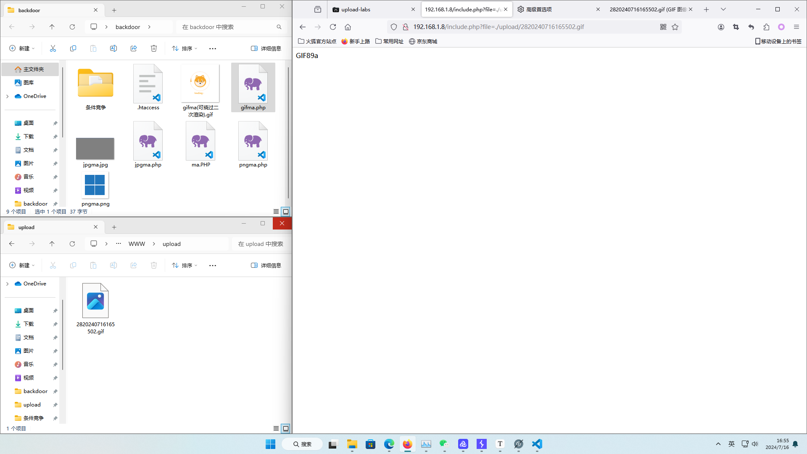Open the Firefox application menu hamburger
This screenshot has width=807, height=454.
(796, 27)
